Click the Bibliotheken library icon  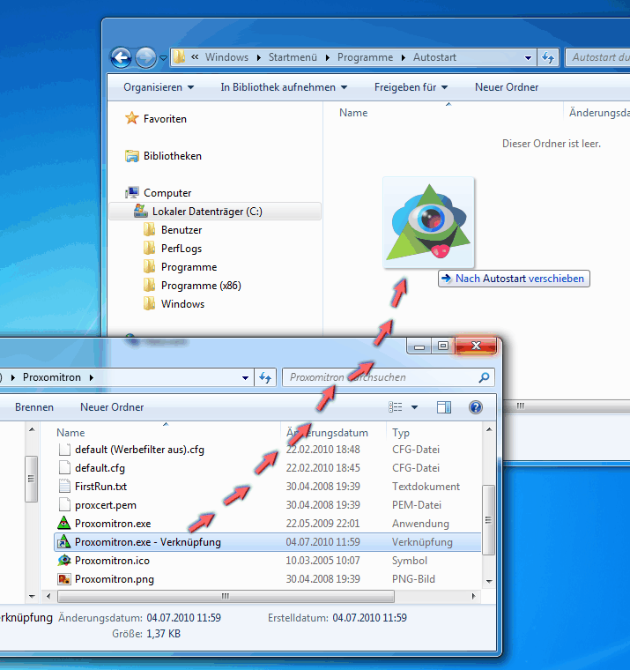pos(132,156)
